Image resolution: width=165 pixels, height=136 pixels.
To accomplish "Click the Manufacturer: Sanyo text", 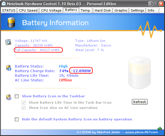I will [93, 45].
